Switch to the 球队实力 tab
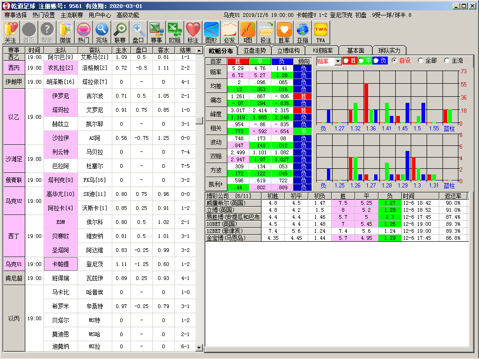This screenshot has height=359, width=479. [389, 50]
